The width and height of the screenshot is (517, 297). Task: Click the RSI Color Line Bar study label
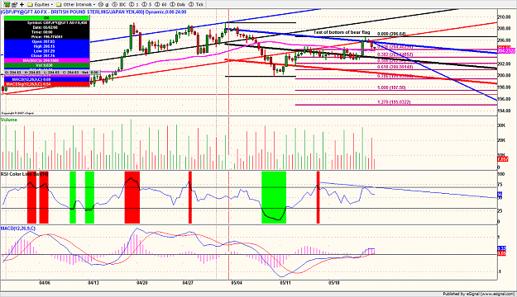24,173
